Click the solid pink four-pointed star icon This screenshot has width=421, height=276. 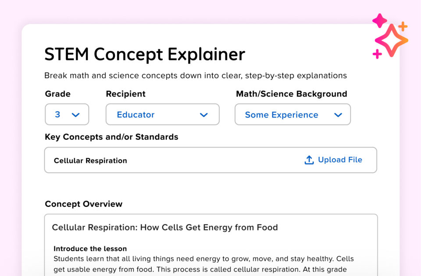tap(380, 21)
